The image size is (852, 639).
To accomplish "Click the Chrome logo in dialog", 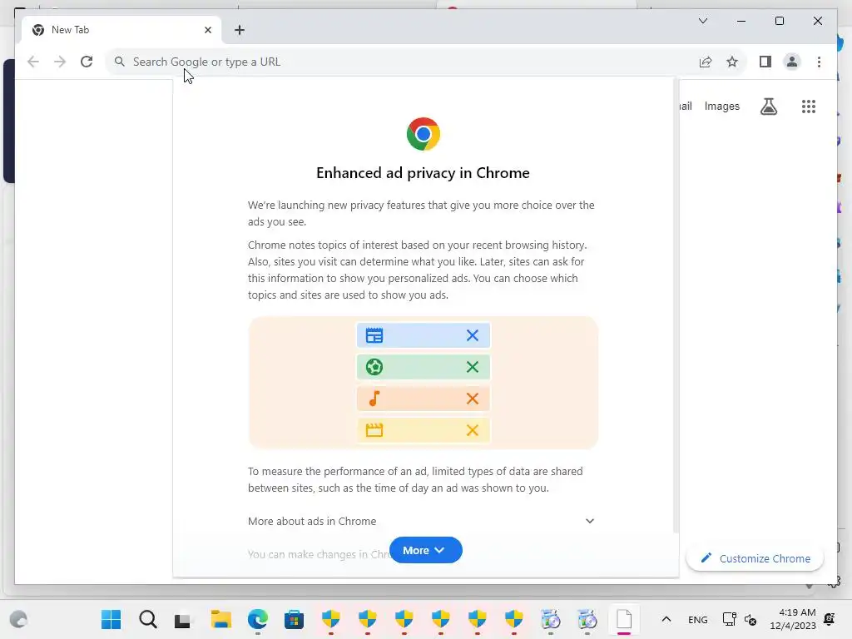I will point(424,134).
